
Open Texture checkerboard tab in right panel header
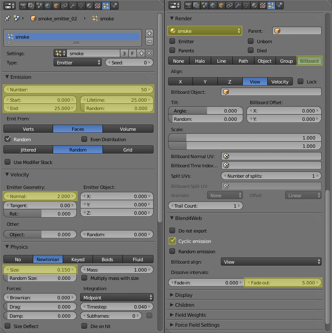pos(263,6)
